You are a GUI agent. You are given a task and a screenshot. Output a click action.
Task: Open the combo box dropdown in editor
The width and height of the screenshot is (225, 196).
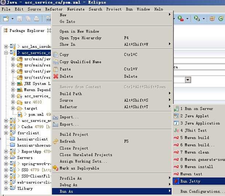point(188,80)
